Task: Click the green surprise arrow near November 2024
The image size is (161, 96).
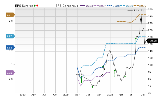Action: pyautogui.click(x=103, y=69)
